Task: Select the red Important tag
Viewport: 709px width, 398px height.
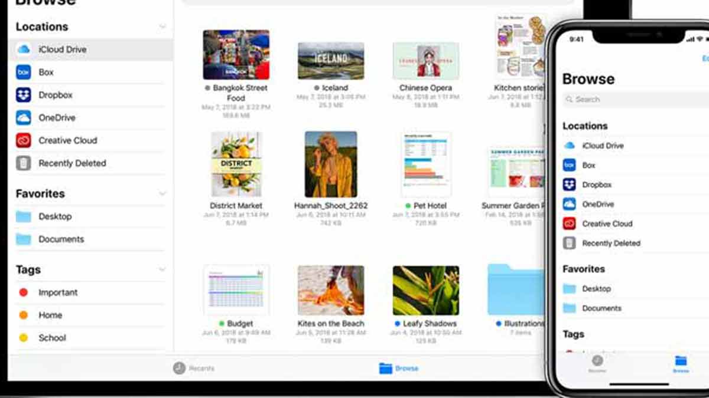Action: tap(57, 292)
